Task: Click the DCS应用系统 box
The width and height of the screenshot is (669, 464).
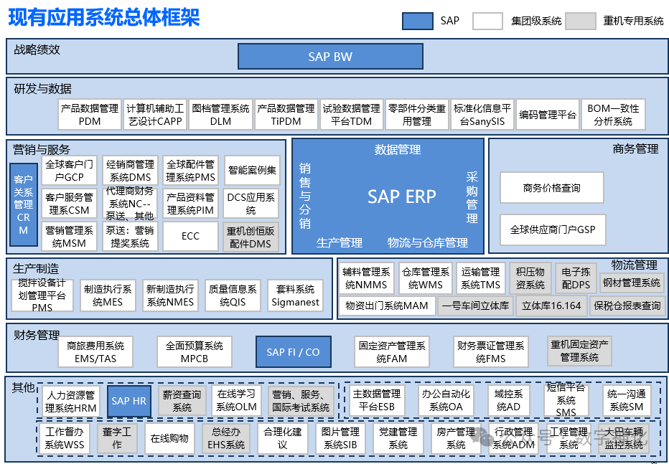Action: (x=251, y=204)
